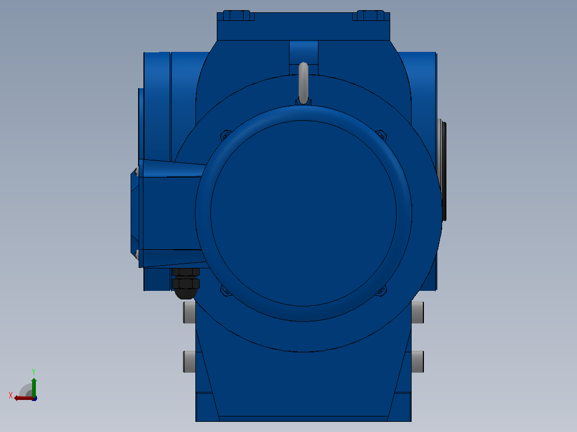Click the blue Z axis dot of the triad

(35, 398)
